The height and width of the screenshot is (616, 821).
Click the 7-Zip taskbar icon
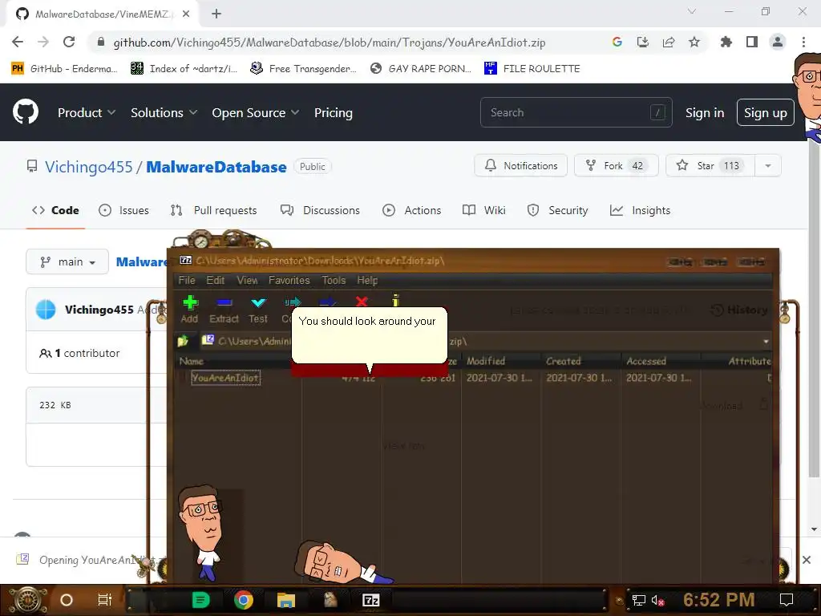coord(370,600)
